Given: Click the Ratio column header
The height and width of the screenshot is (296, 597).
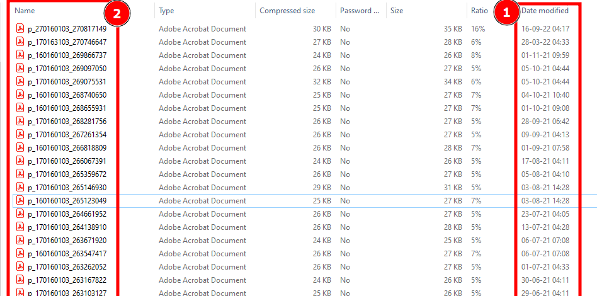Looking at the screenshot, I should pyautogui.click(x=479, y=11).
